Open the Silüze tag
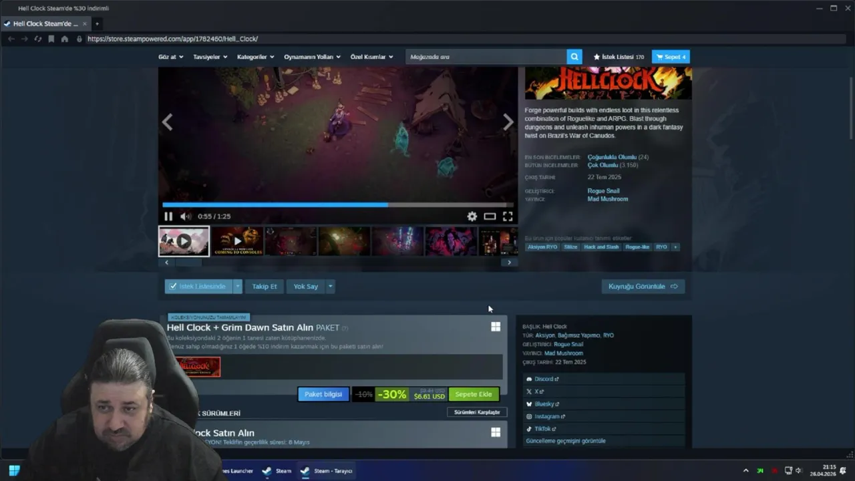Screen dimensions: 855x481 (x=570, y=247)
